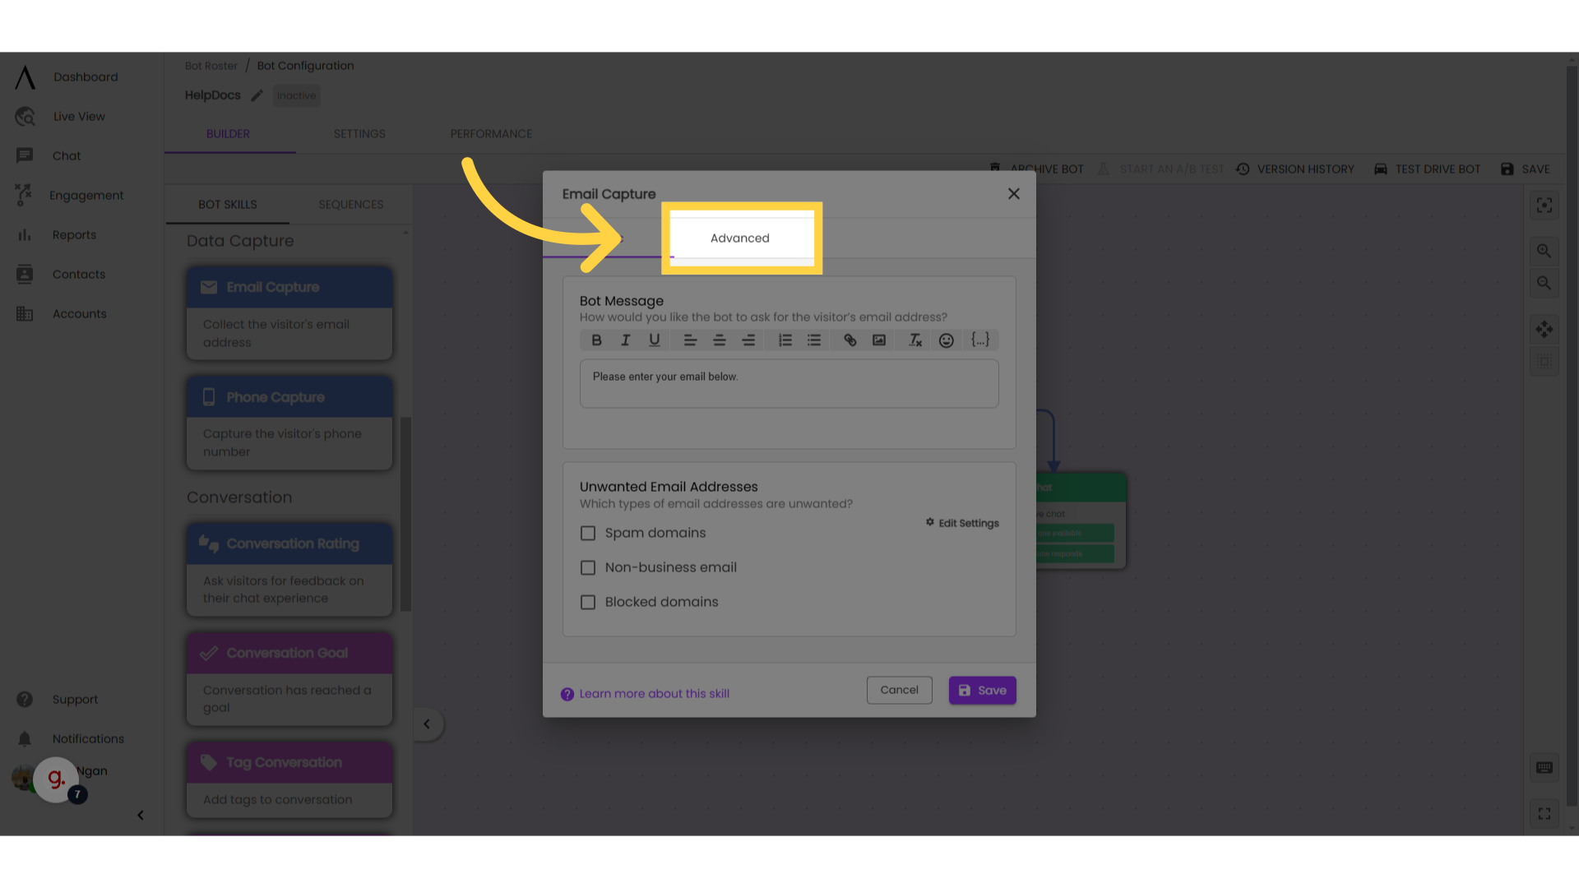This screenshot has height=888, width=1579.
Task: Switch to the Advanced tab
Action: click(739, 238)
